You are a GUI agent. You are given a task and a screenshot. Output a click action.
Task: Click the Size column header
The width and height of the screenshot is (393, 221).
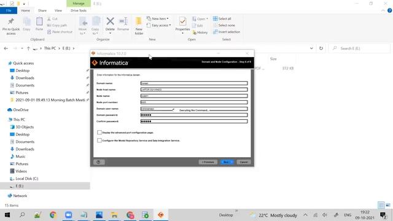tap(273, 59)
